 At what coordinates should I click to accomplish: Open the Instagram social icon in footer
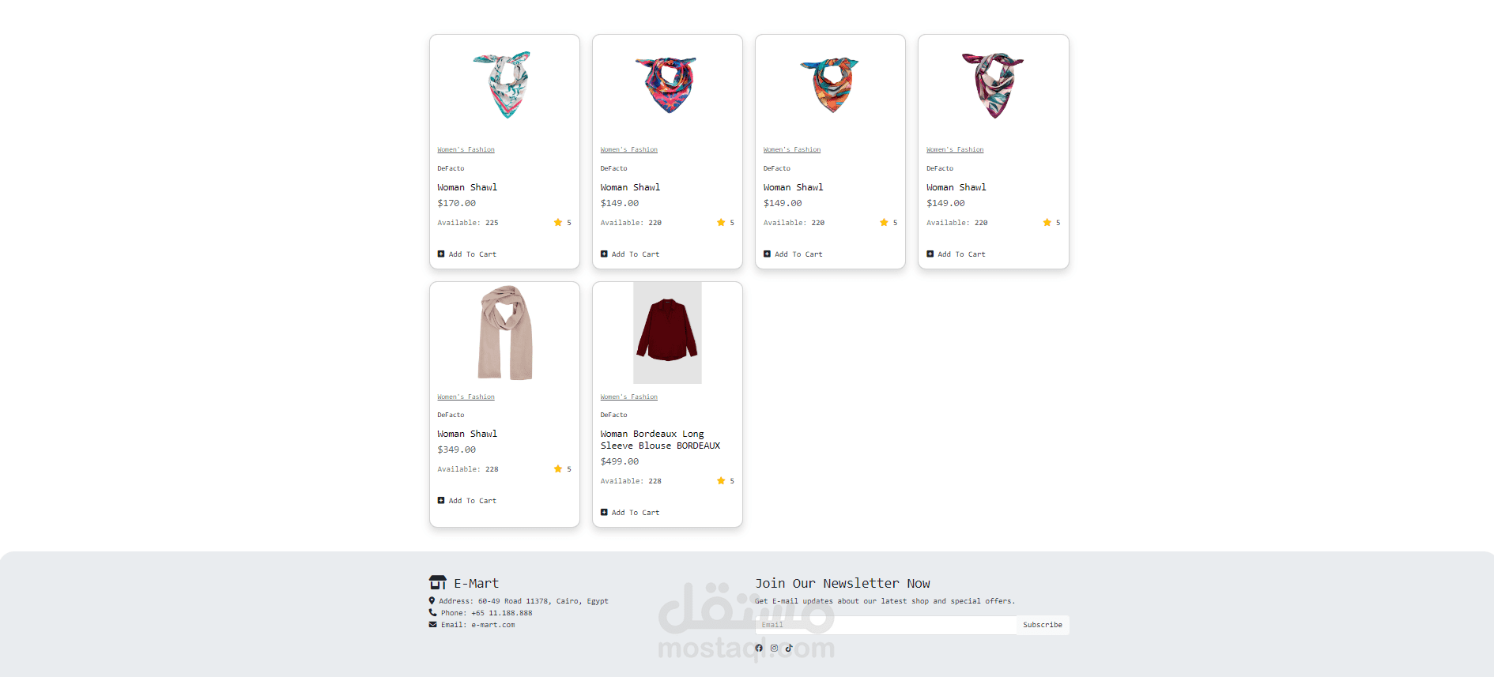(774, 648)
